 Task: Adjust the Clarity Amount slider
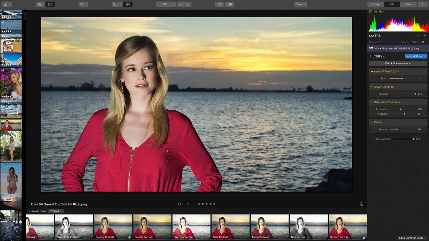point(402,129)
